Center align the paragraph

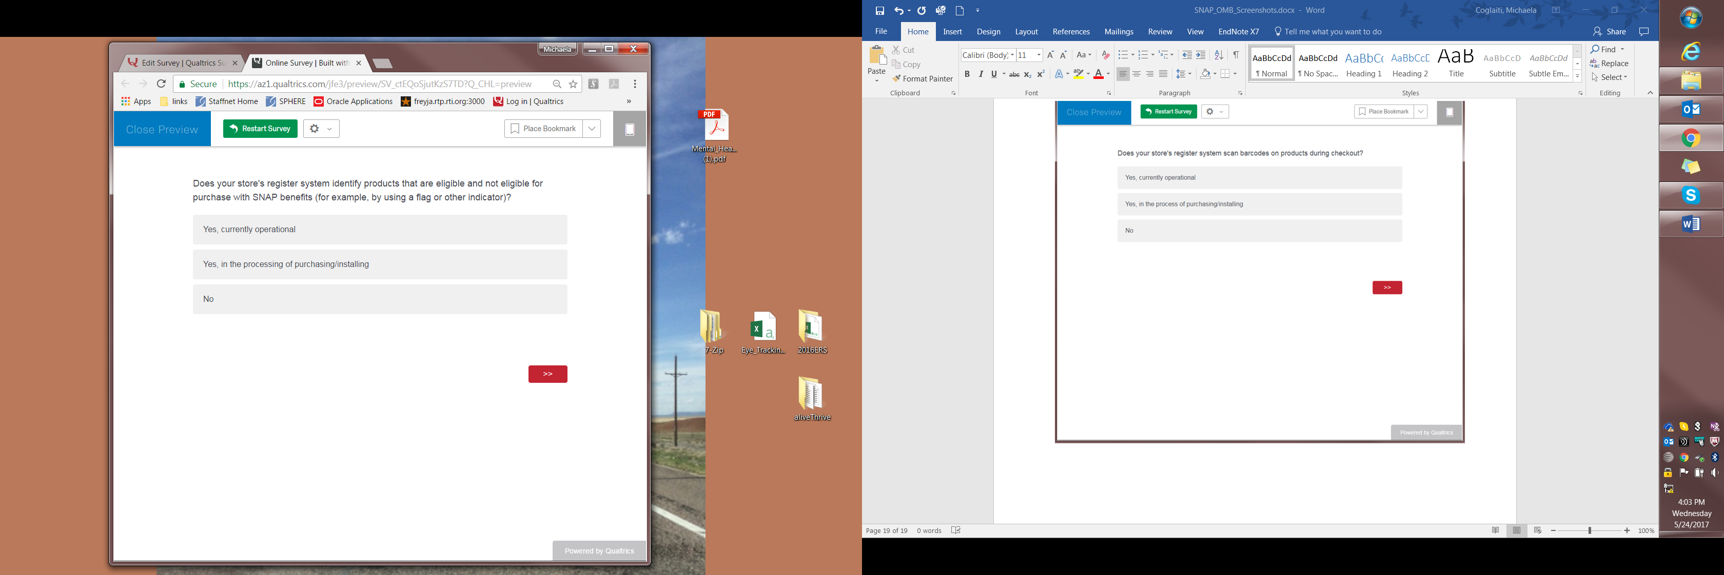1137,74
